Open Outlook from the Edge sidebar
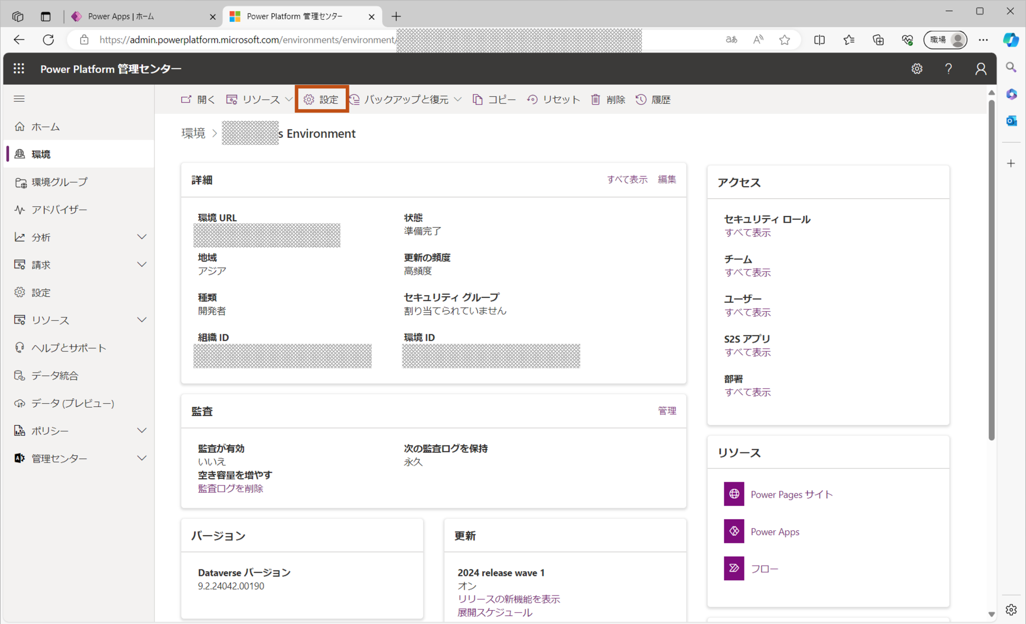Image resolution: width=1026 pixels, height=624 pixels. 1011,121
